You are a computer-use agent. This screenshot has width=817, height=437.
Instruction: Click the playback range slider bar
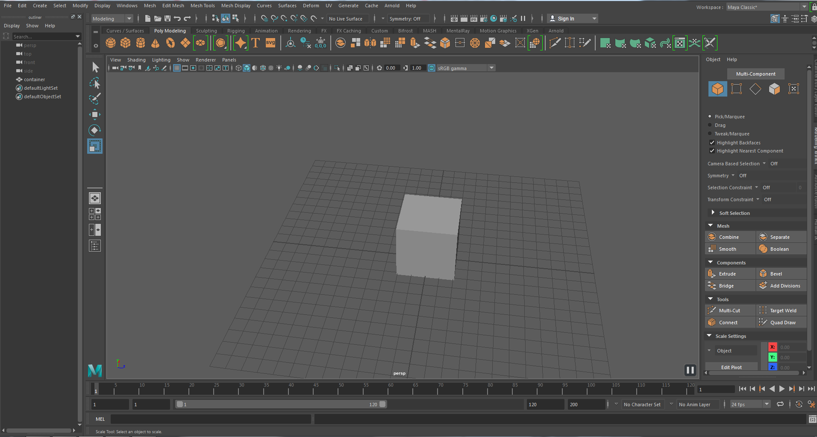281,404
